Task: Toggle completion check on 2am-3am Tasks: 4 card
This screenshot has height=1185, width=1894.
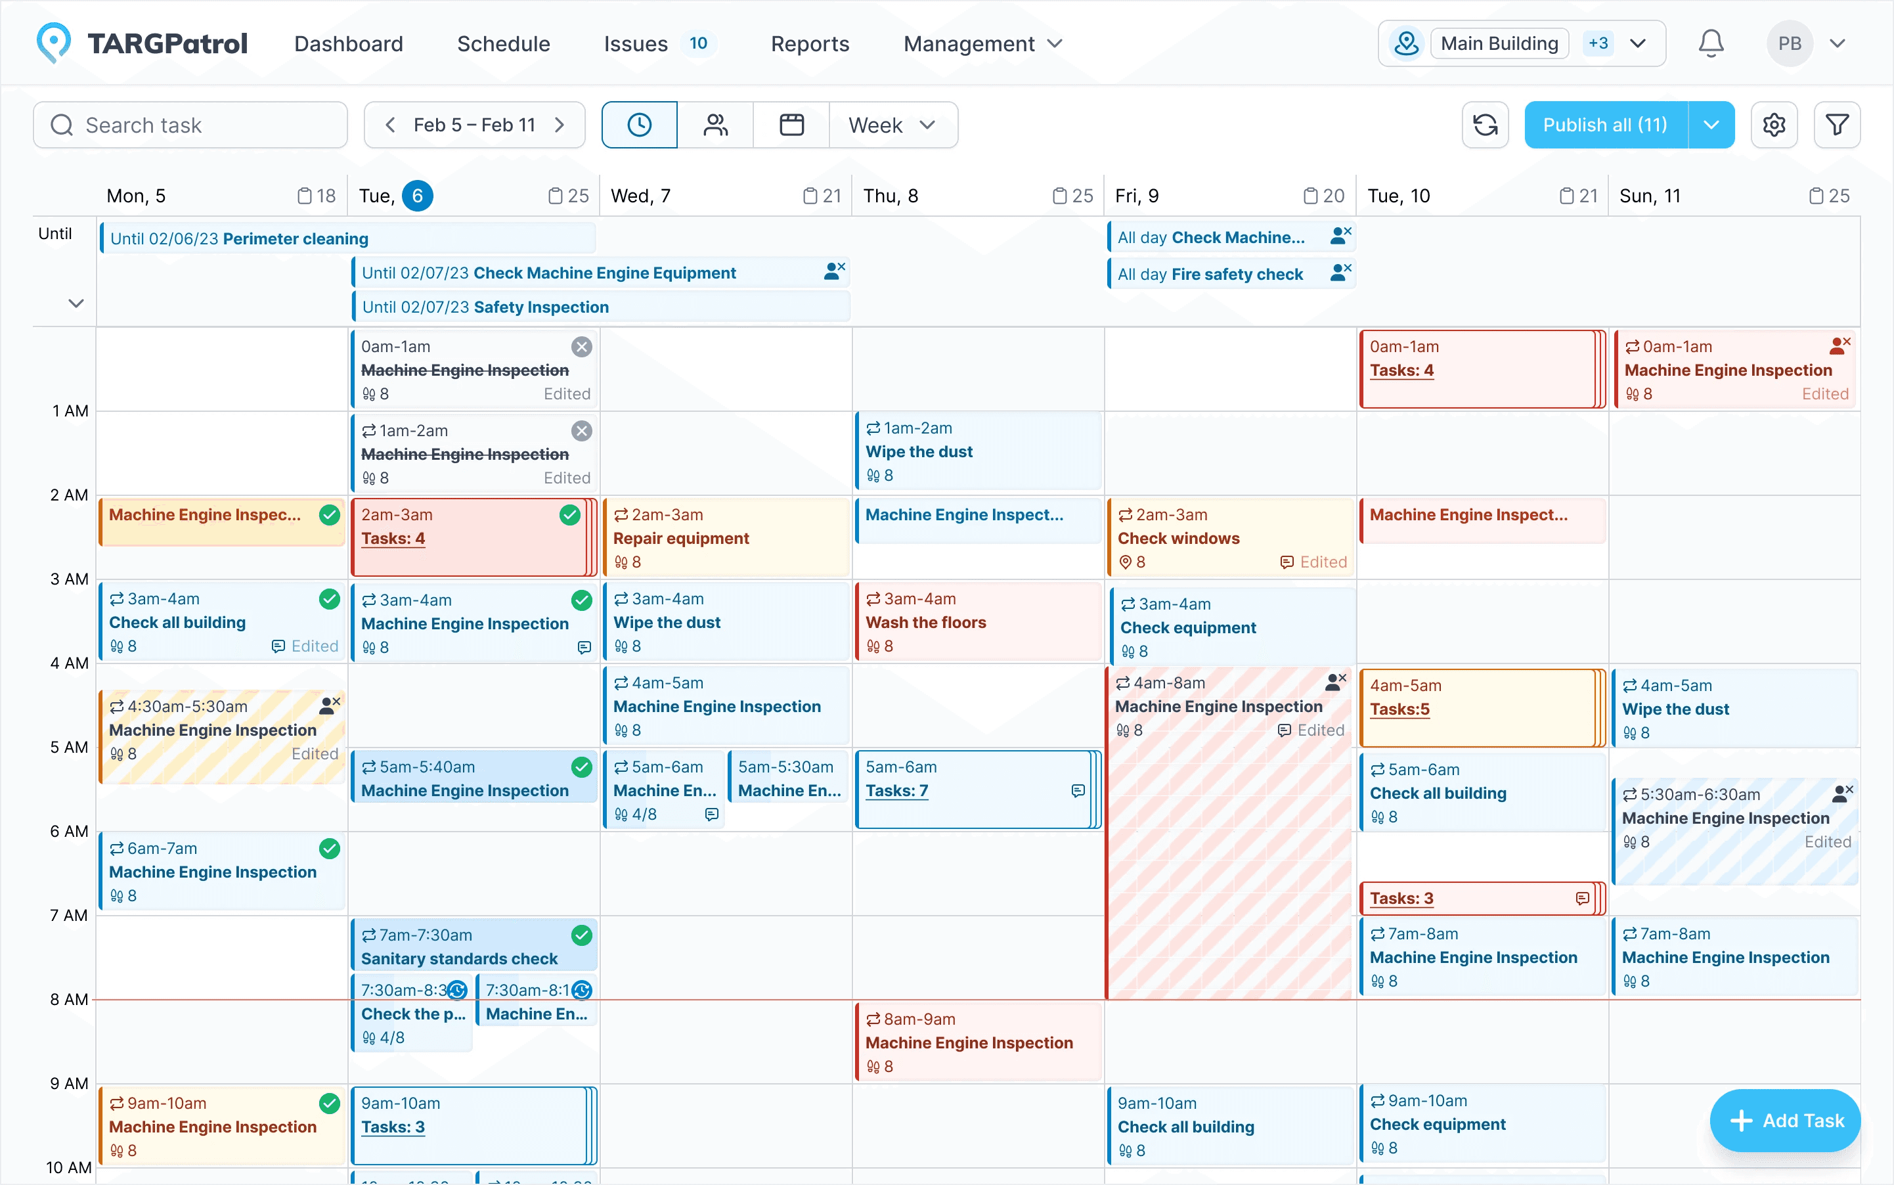Action: [569, 515]
